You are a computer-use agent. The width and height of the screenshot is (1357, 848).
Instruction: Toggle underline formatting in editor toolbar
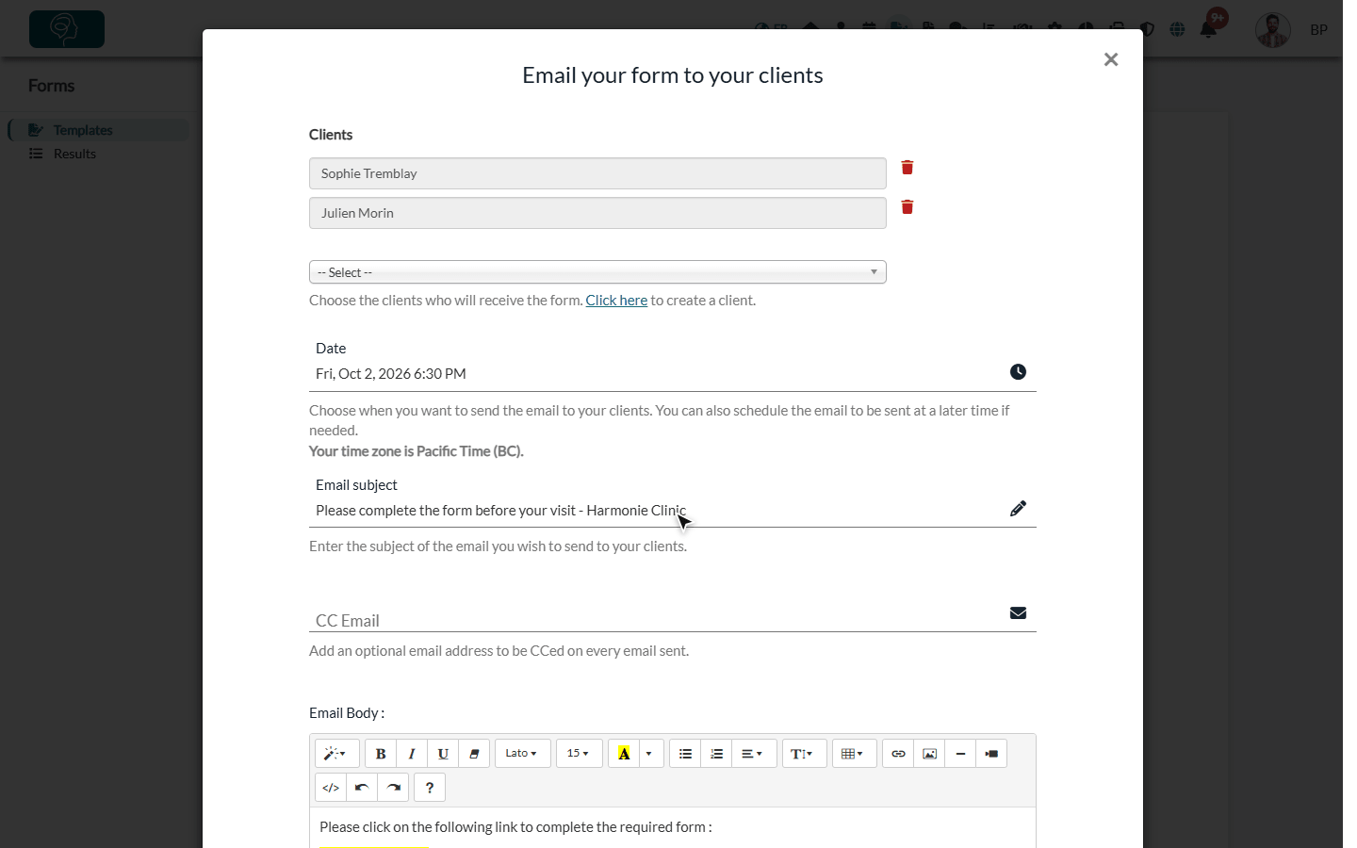pyautogui.click(x=443, y=754)
